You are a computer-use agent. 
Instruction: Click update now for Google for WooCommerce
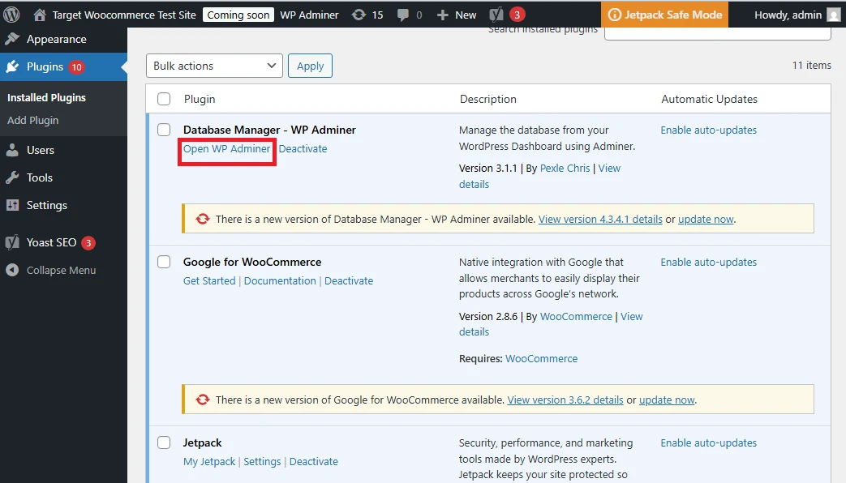tap(667, 400)
